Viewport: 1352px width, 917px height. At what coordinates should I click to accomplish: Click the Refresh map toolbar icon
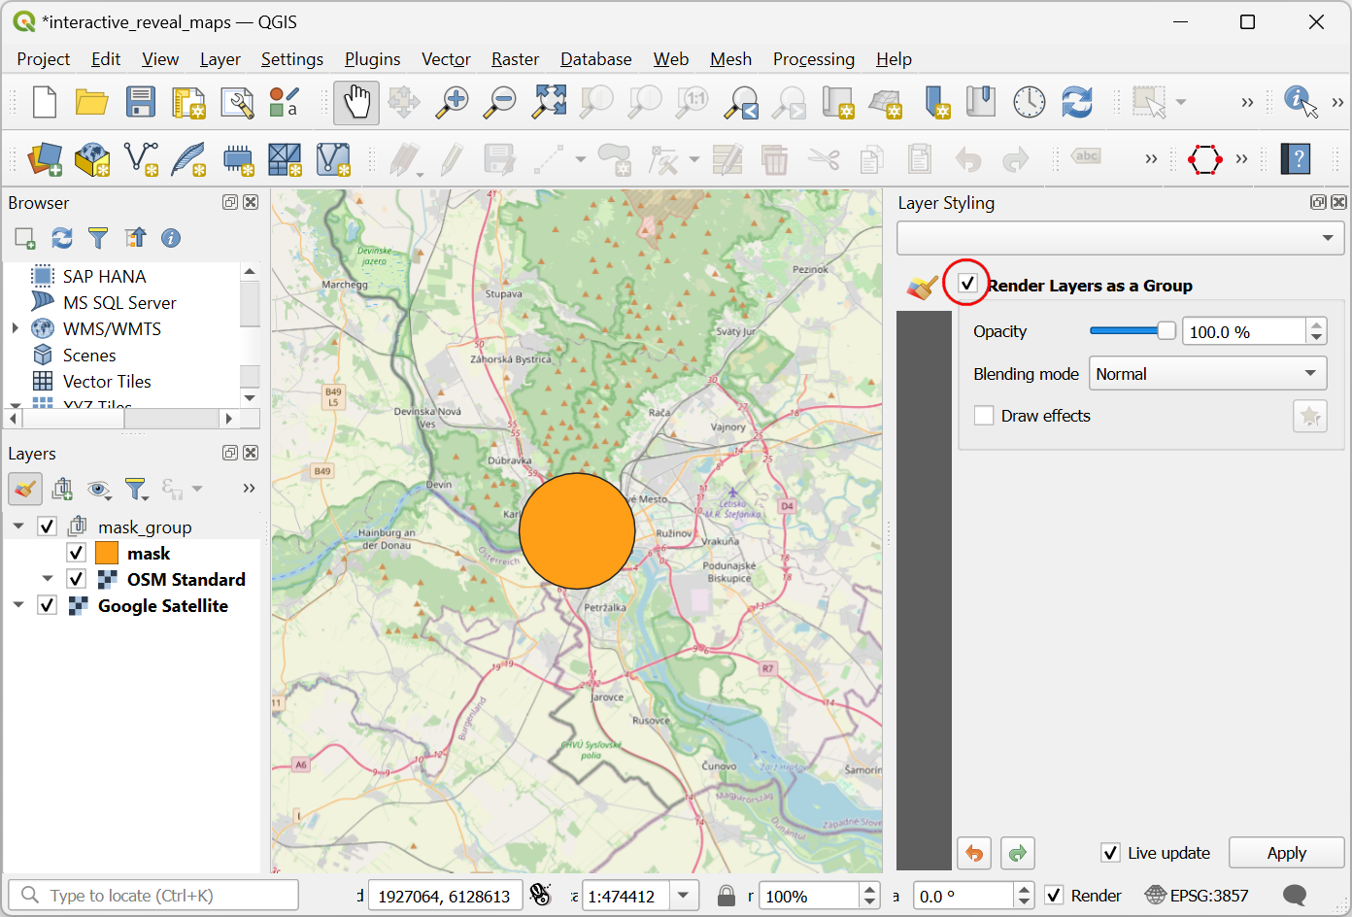tap(1076, 102)
